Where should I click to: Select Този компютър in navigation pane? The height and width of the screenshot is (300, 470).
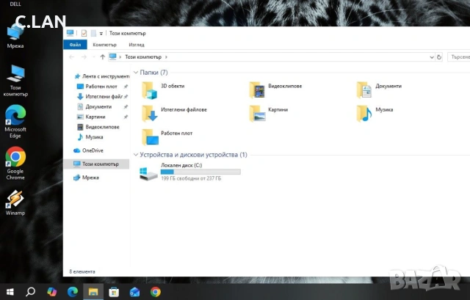tap(96, 164)
